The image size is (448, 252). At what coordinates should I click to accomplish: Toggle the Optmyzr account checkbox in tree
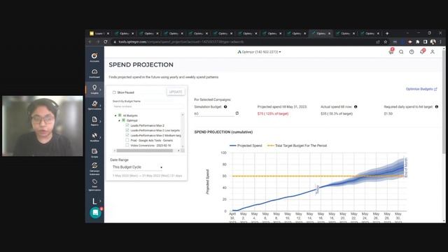click(x=124, y=120)
